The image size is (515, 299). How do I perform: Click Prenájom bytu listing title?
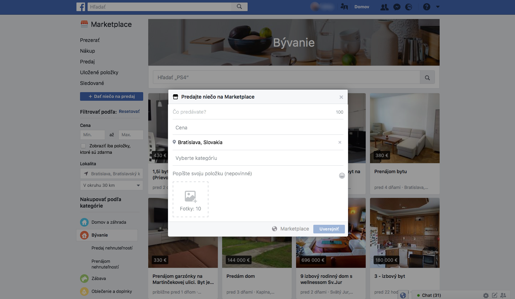click(390, 171)
